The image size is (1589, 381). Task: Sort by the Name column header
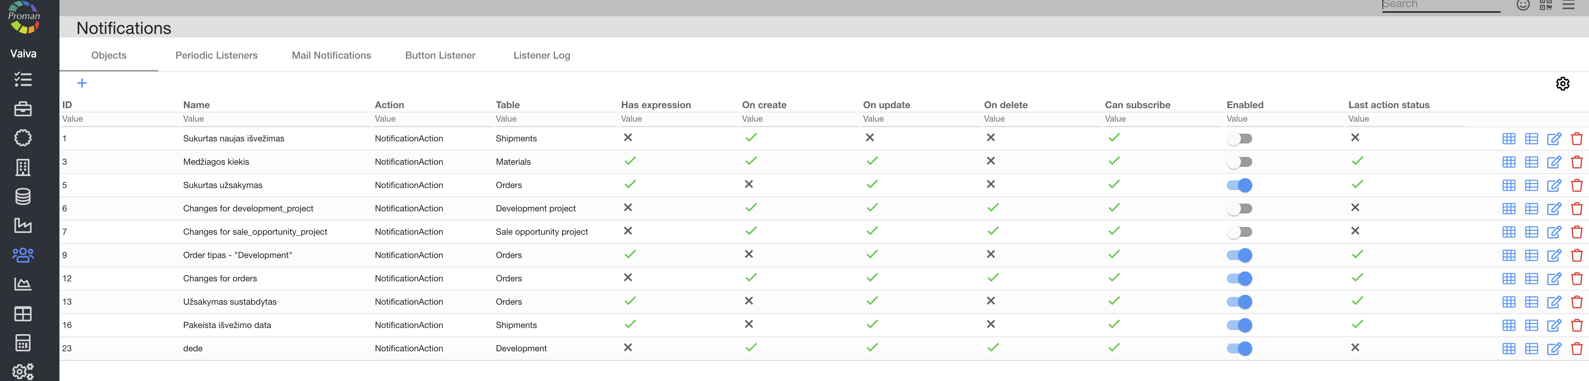[196, 105]
